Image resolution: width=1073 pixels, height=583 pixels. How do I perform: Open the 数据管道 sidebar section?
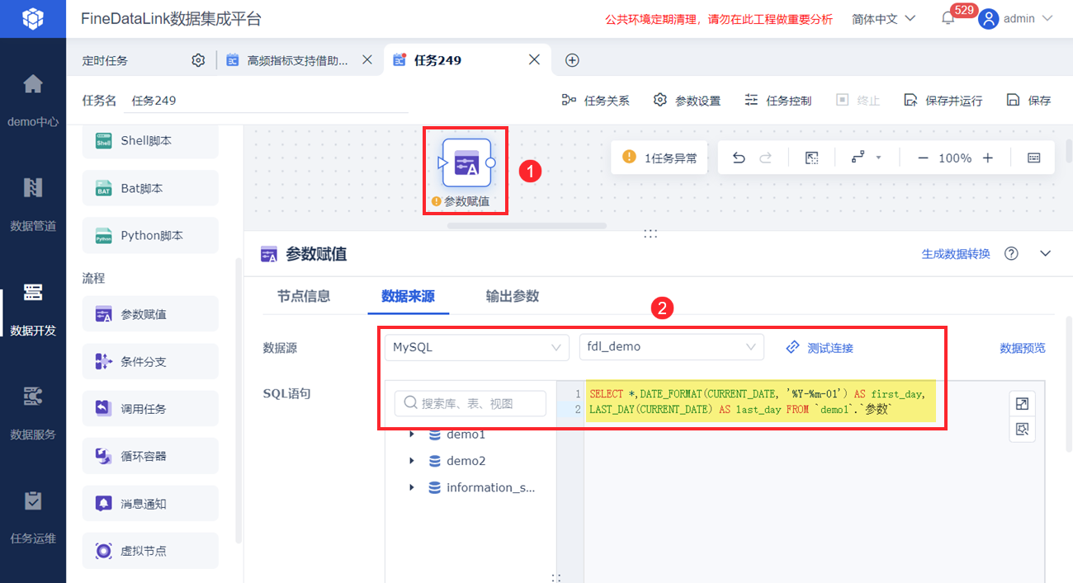[x=33, y=203]
